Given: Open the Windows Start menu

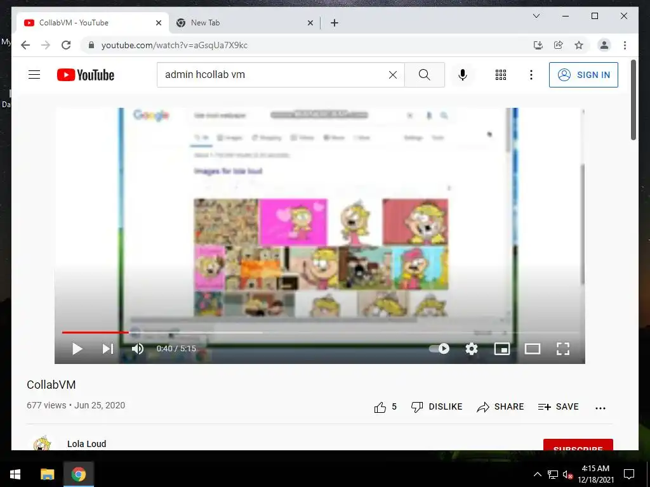Looking at the screenshot, I should pos(15,474).
